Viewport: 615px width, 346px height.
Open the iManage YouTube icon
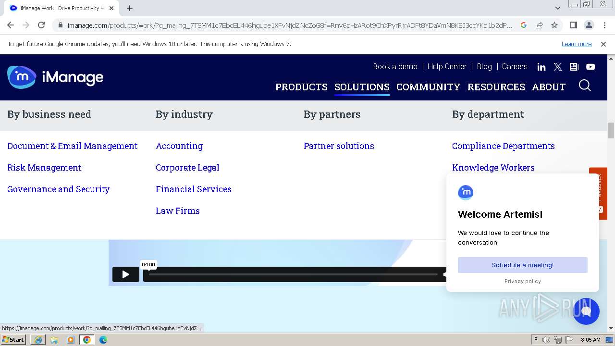pos(590,67)
